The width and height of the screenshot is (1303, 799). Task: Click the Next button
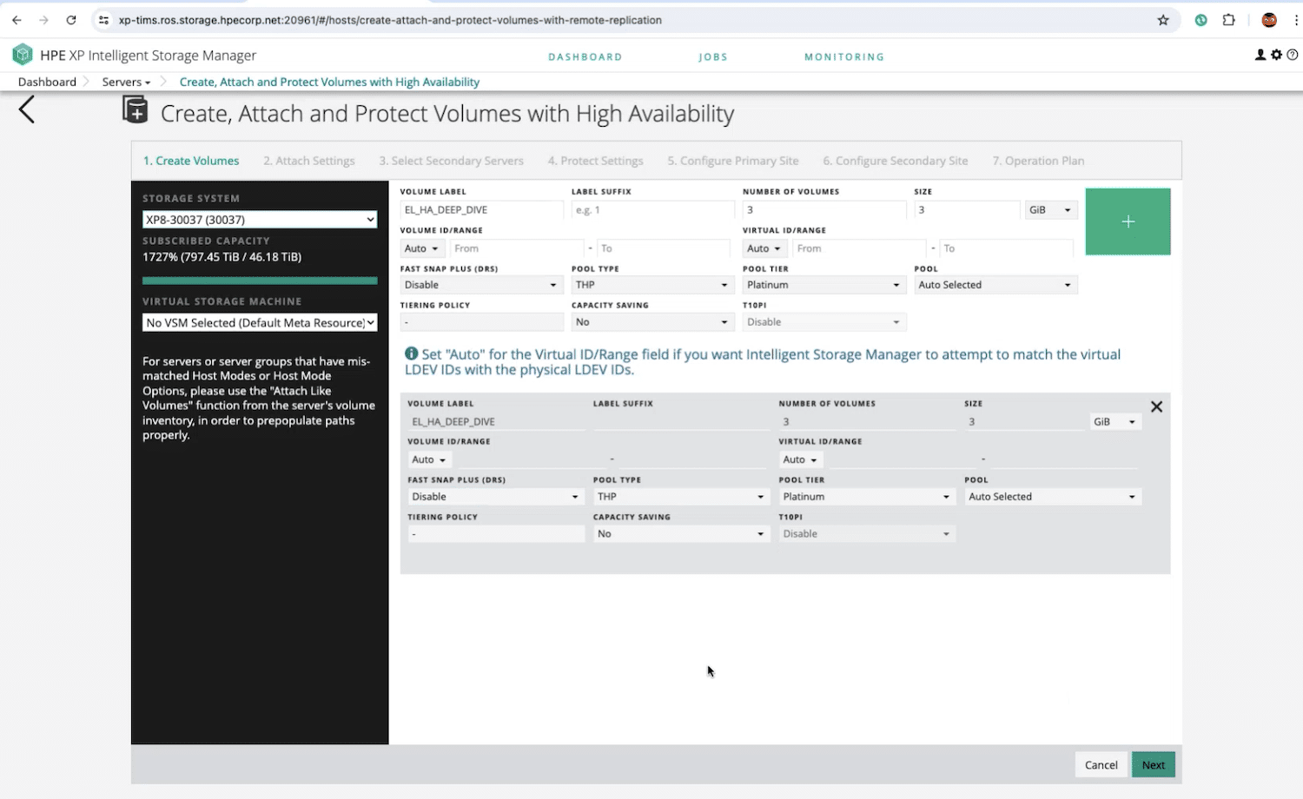[1154, 764]
